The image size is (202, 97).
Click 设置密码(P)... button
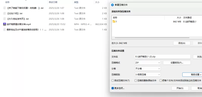[177, 63]
